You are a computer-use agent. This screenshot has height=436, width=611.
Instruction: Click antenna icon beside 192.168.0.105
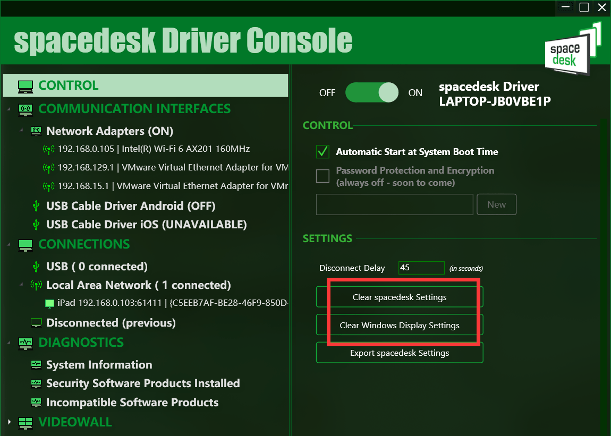(48, 149)
